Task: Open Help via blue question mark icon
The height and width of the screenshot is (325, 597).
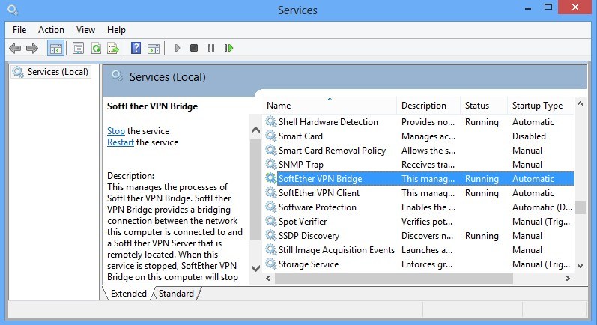Action: pos(136,48)
